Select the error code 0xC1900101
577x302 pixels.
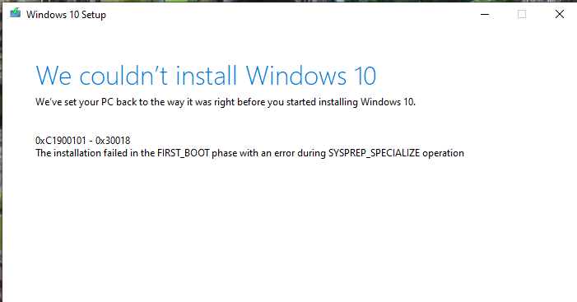(61, 141)
